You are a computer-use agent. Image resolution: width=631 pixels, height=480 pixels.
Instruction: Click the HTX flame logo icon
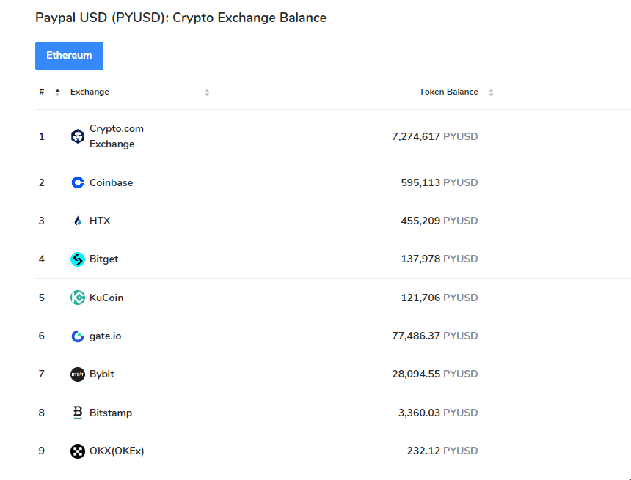pos(78,221)
